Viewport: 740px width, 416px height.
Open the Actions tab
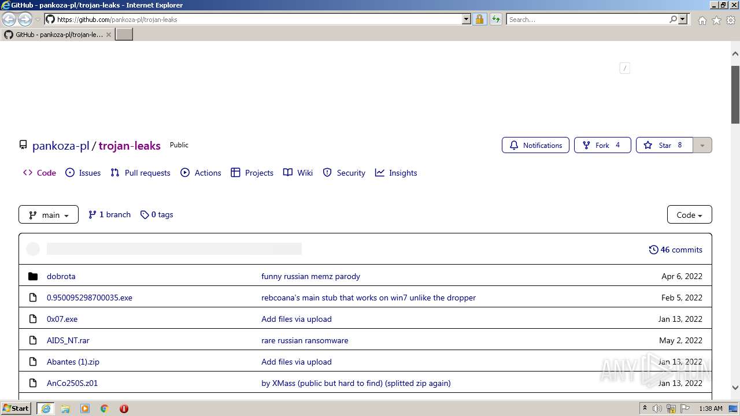[201, 173]
